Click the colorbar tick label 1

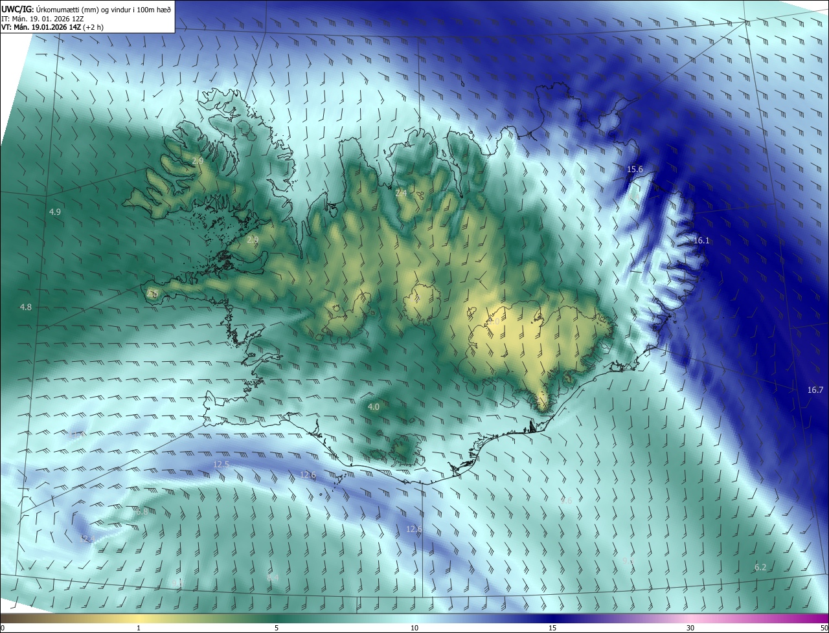(x=139, y=628)
